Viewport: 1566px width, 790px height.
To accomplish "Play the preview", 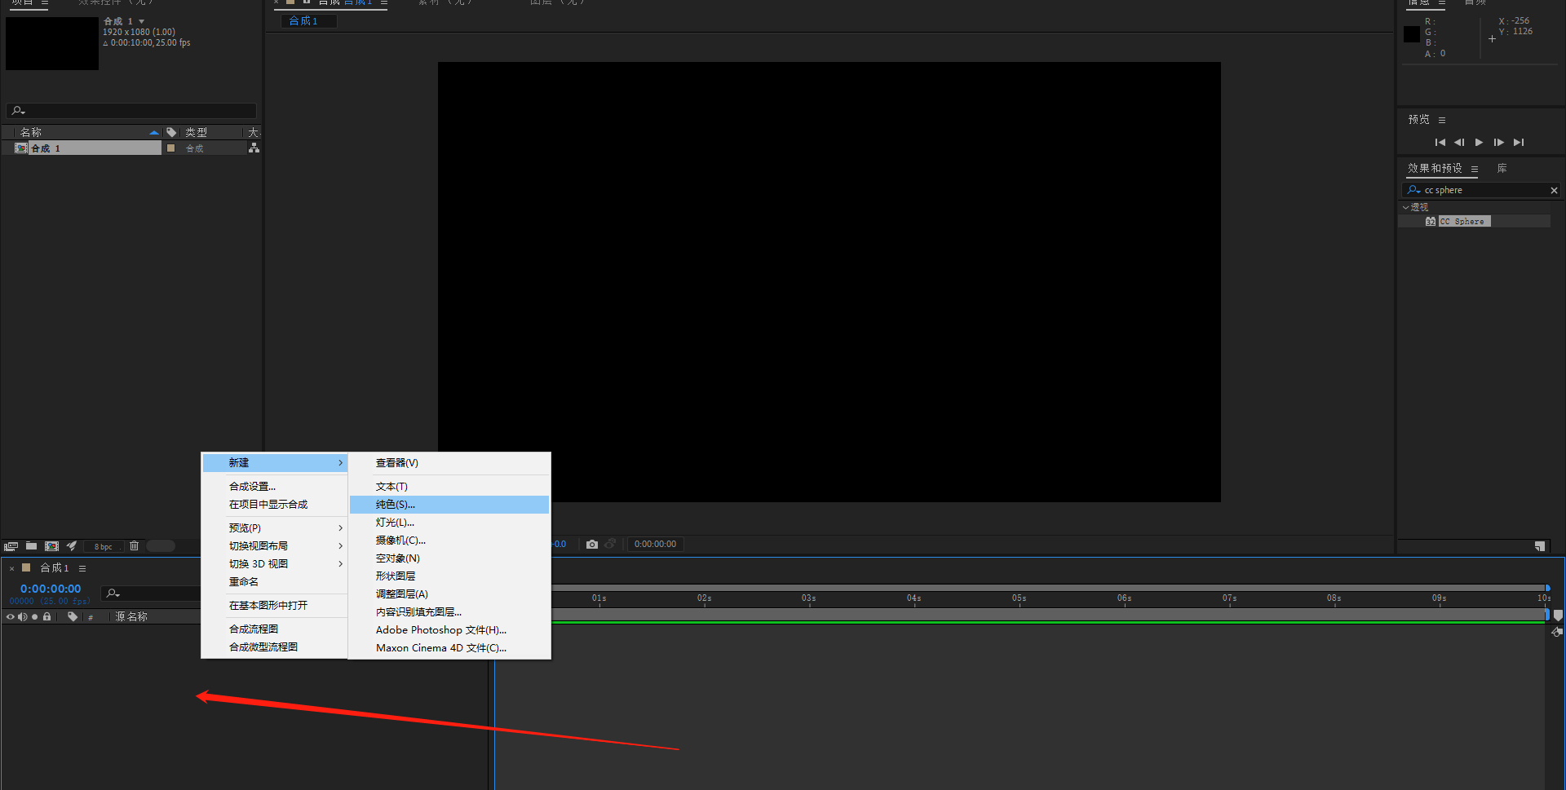I will click(1479, 142).
